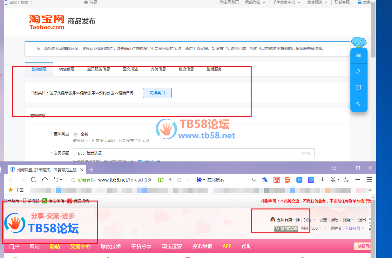Image resolution: width=392 pixels, height=258 pixels.
Task: Open the 消息 envelope link in Taobao header
Action: 90,2
